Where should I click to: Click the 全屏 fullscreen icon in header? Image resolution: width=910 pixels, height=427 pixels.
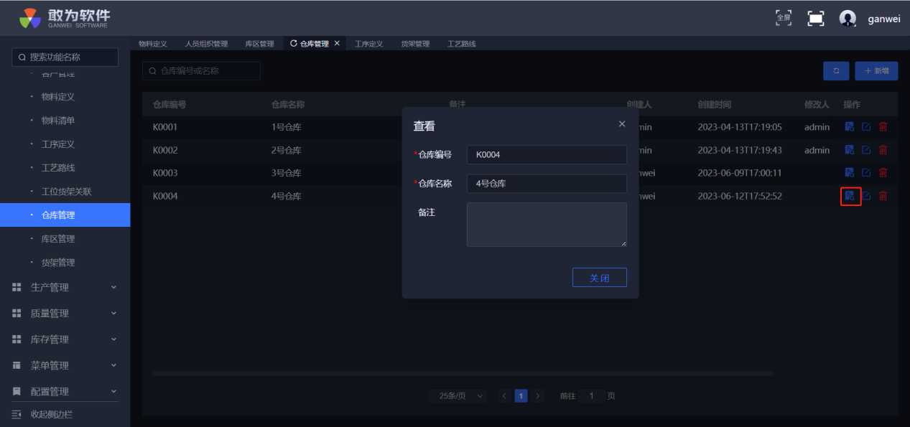pyautogui.click(x=784, y=18)
